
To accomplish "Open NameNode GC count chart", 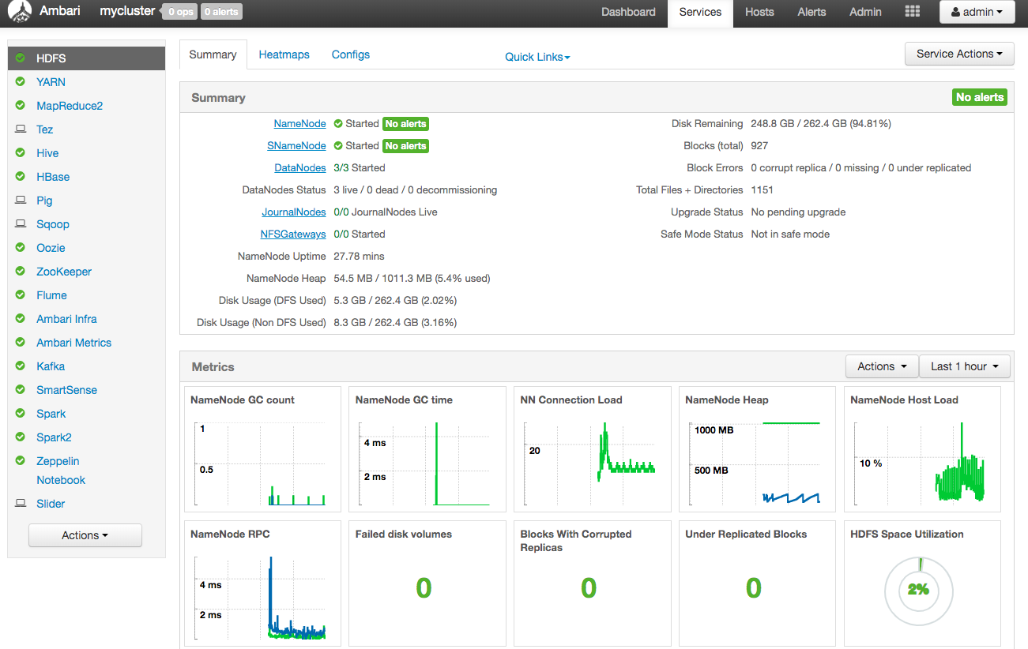I will click(x=262, y=449).
